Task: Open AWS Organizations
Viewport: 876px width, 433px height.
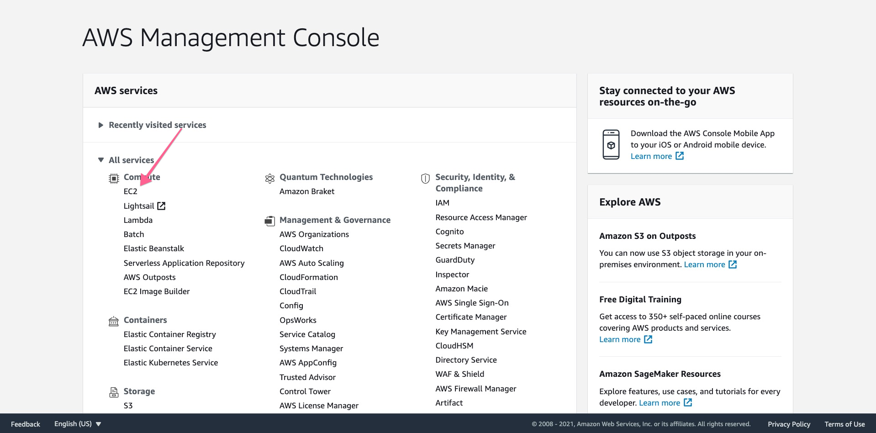Action: pos(314,234)
